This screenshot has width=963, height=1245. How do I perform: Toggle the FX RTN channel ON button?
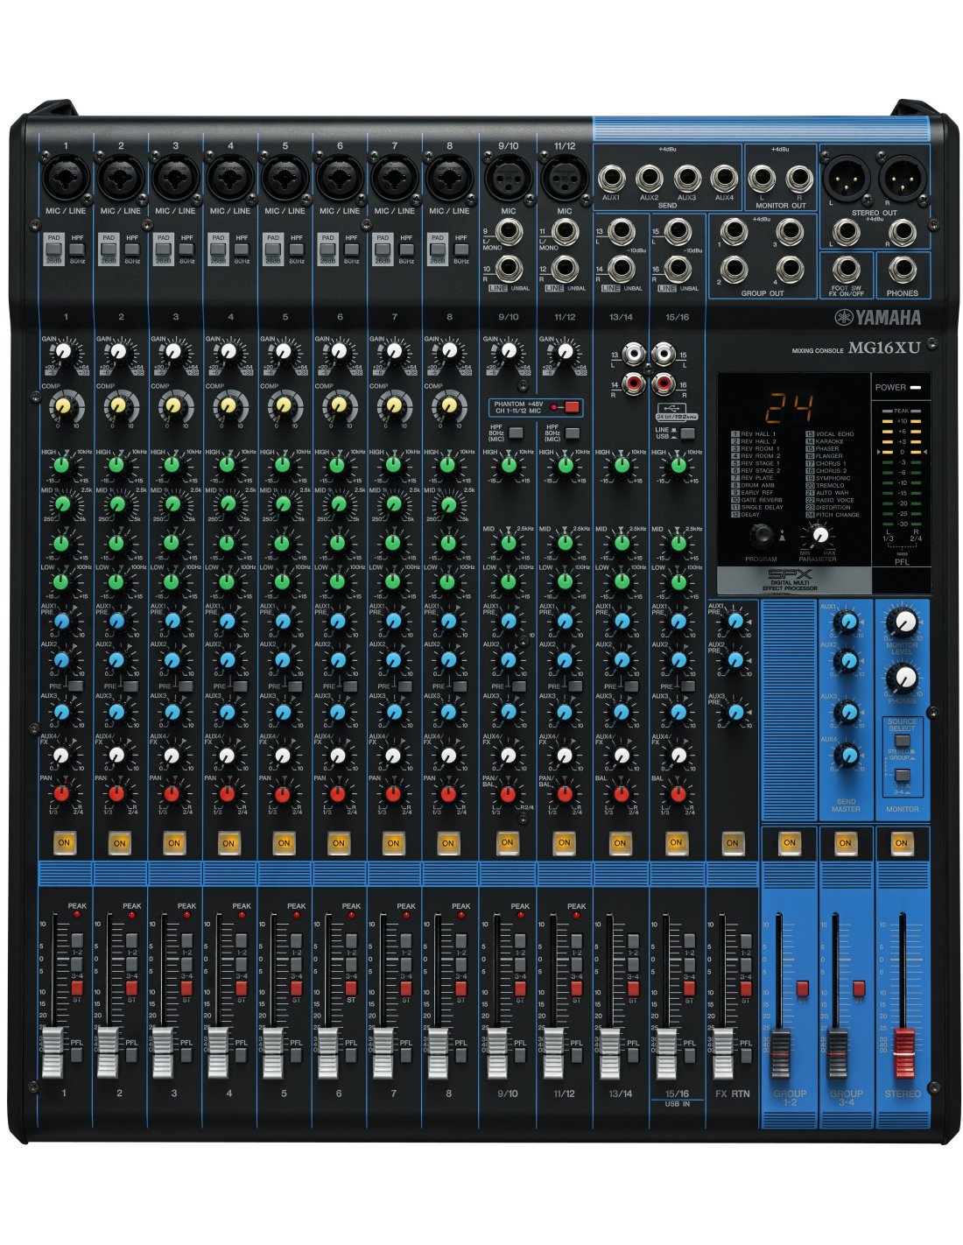click(x=732, y=843)
